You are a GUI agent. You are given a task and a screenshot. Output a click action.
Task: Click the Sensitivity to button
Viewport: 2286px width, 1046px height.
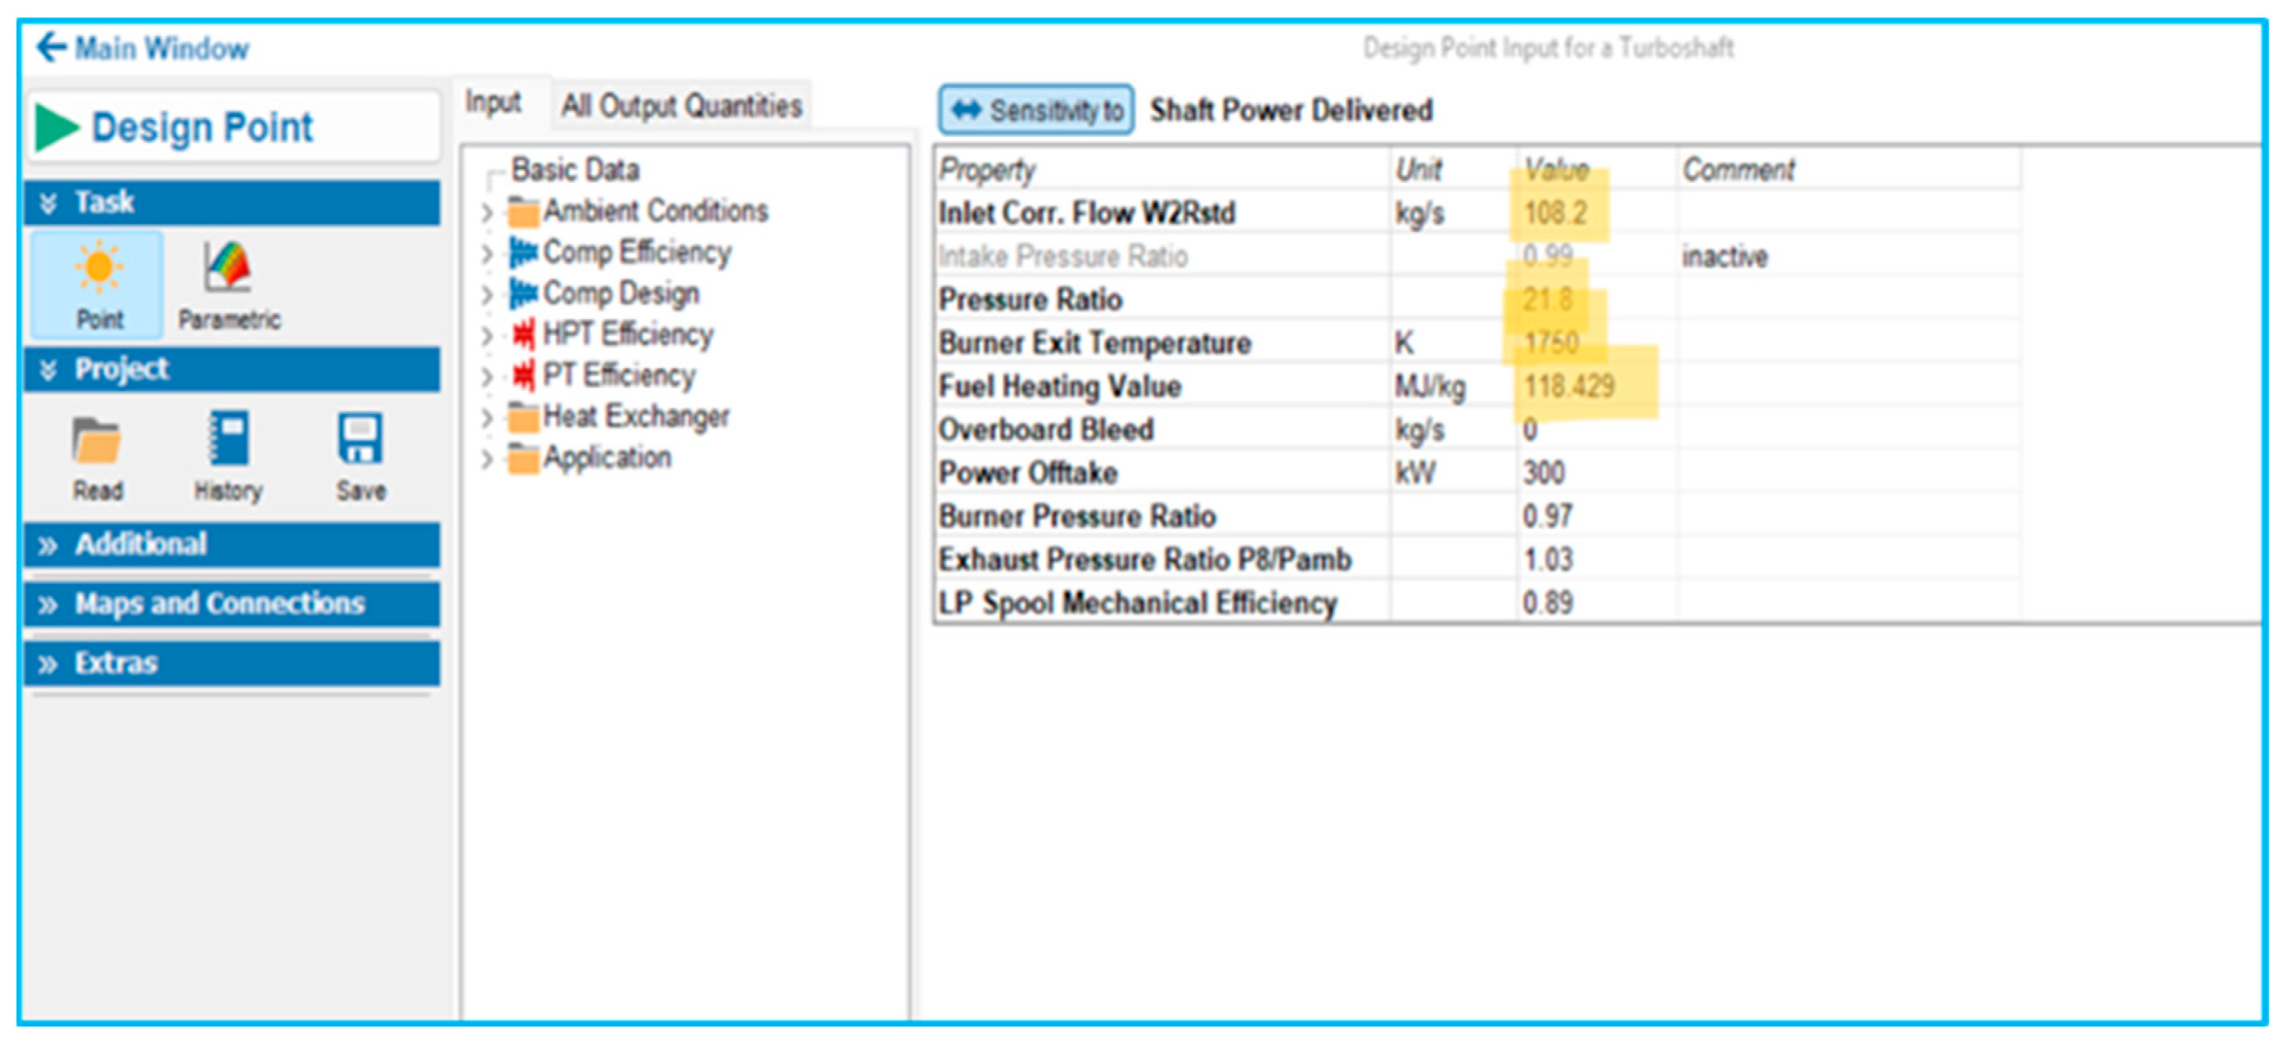coord(1036,111)
